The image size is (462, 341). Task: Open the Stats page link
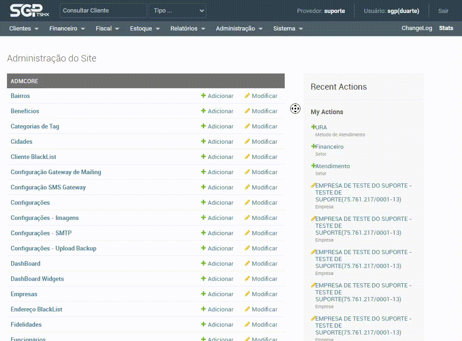click(446, 28)
